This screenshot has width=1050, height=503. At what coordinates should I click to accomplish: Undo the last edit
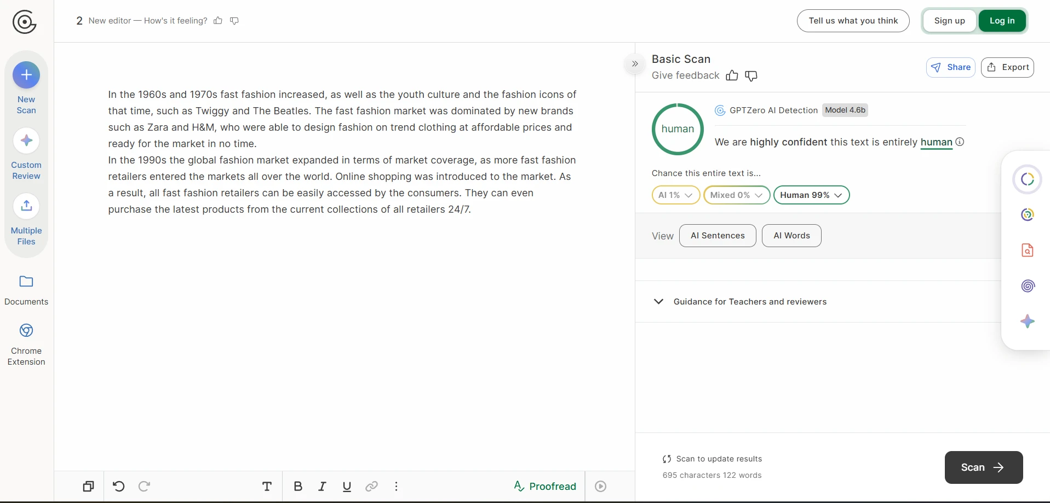click(x=119, y=486)
